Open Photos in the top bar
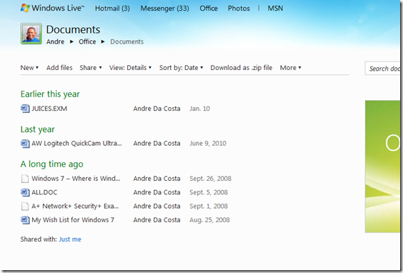 (x=239, y=9)
